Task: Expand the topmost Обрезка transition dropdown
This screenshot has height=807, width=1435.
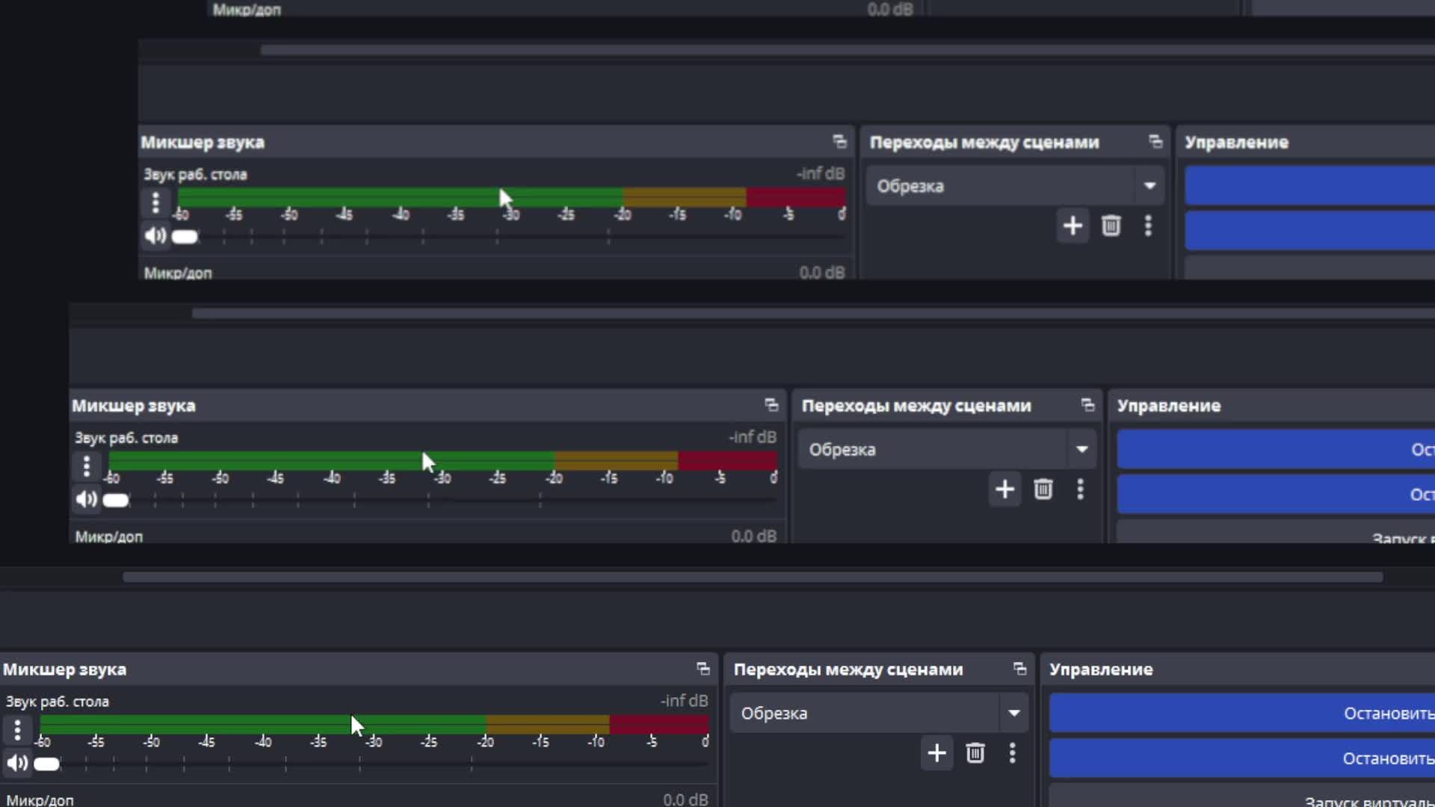Action: (x=1149, y=186)
